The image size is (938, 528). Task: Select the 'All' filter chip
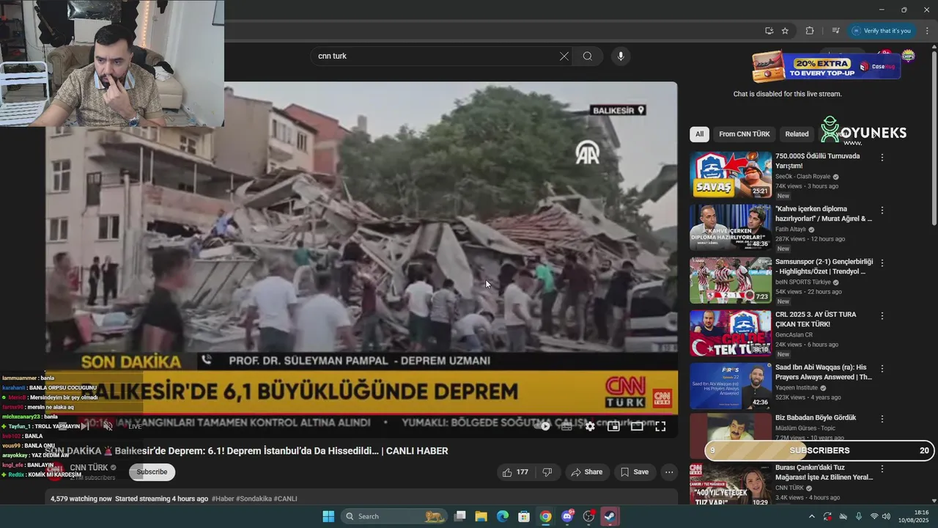pos(699,134)
